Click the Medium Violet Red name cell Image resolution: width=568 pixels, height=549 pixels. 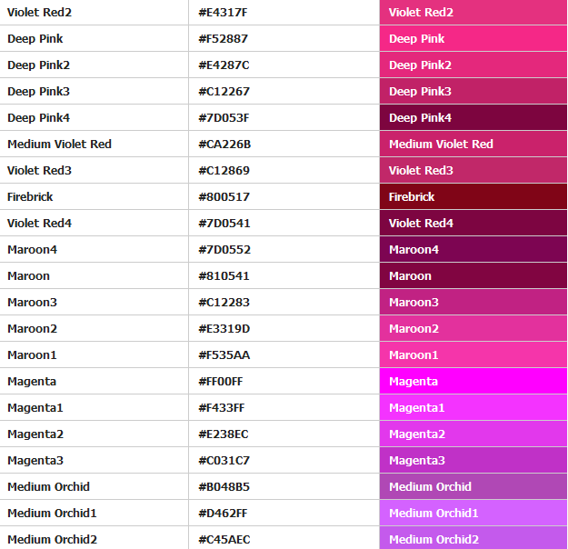59,145
